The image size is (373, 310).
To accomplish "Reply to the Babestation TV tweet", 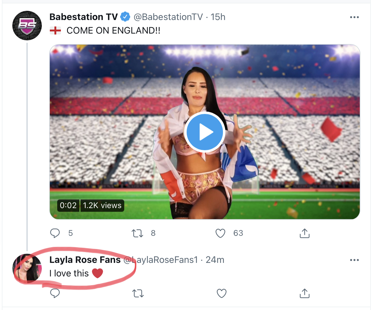I will click(55, 233).
